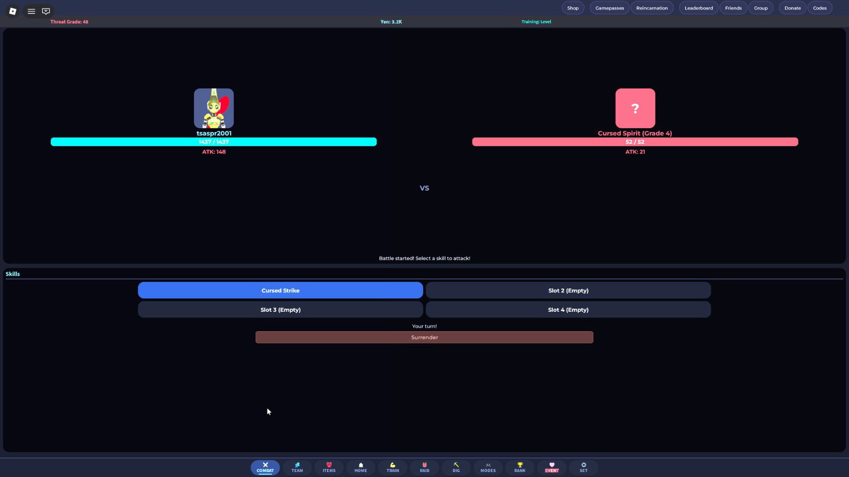
Task: Click the Surrender button
Action: [424, 338]
